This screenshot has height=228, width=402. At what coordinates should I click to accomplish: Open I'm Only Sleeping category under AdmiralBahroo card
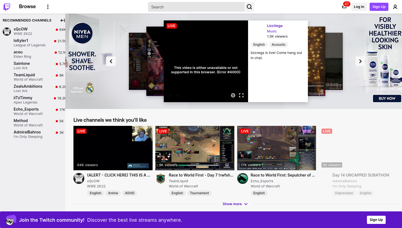tap(347, 186)
